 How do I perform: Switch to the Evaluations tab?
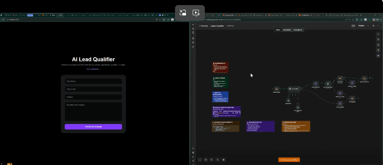pos(298,30)
